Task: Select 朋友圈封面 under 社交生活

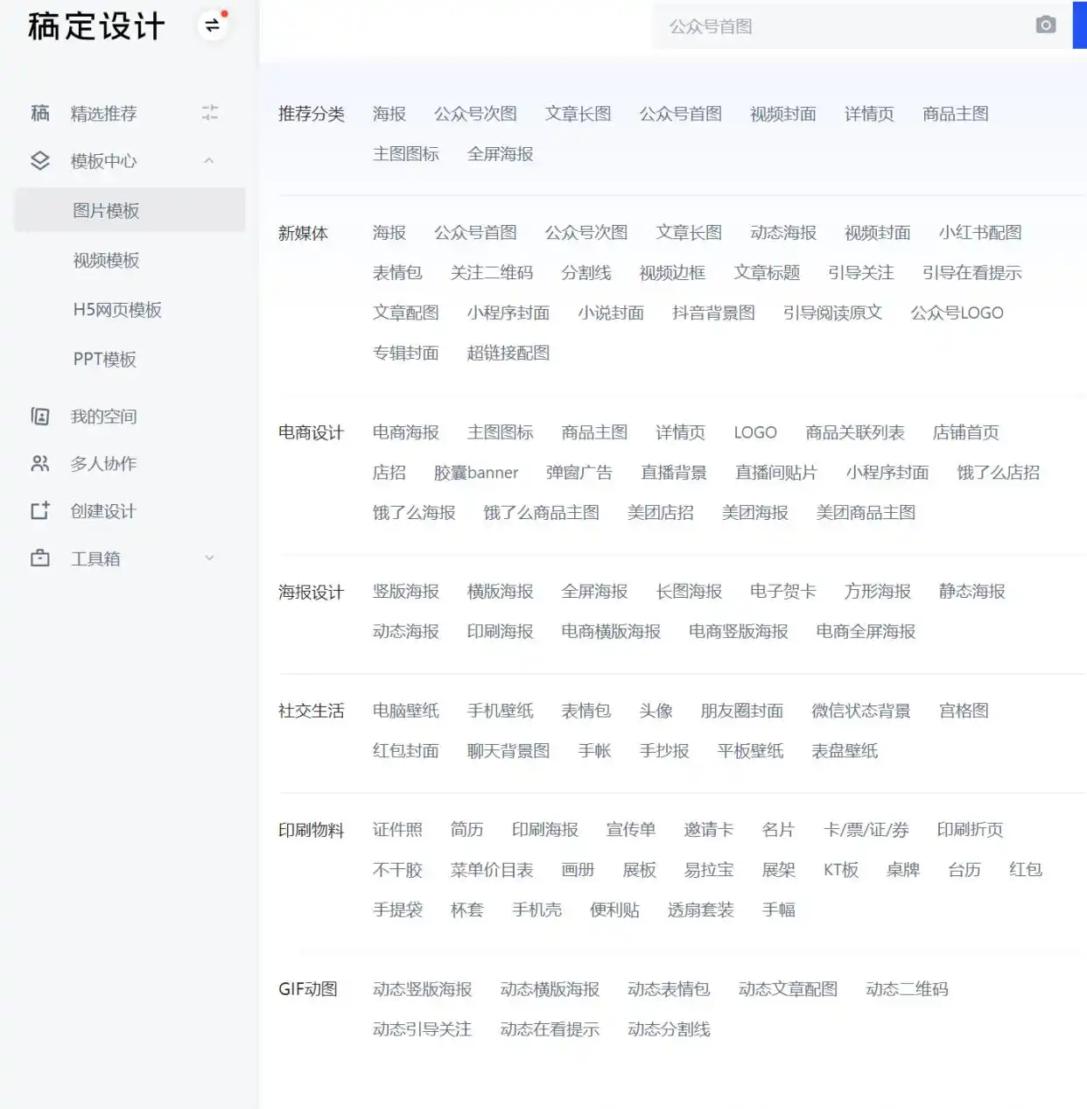Action: pos(741,711)
